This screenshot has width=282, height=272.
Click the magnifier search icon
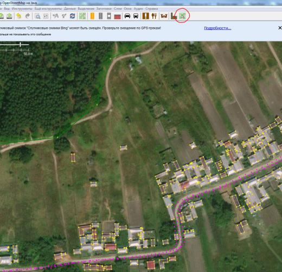coord(37,16)
